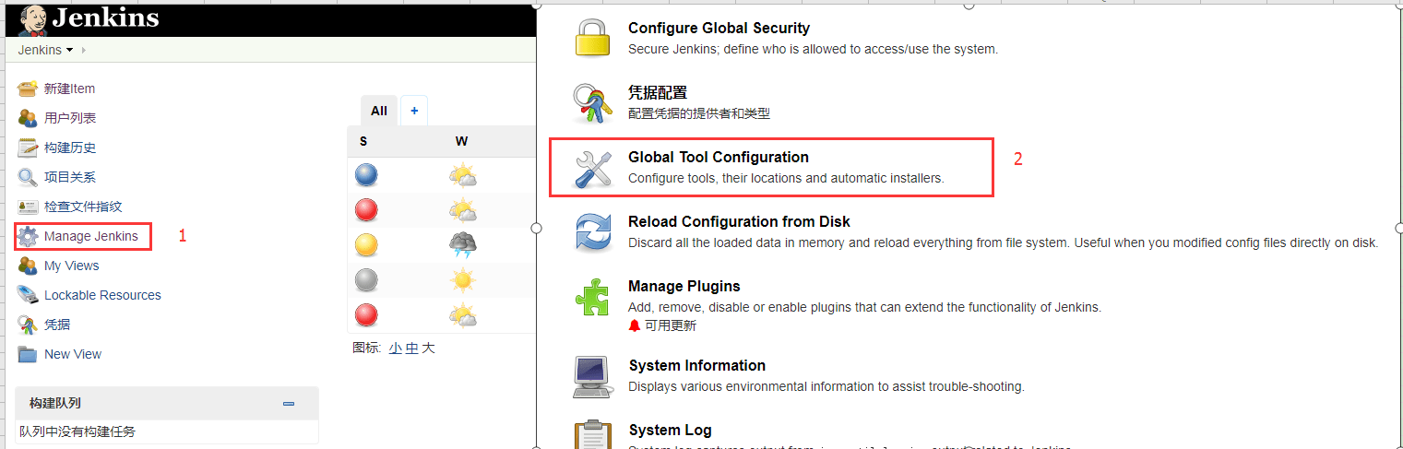Set icon size to 小

click(x=396, y=349)
